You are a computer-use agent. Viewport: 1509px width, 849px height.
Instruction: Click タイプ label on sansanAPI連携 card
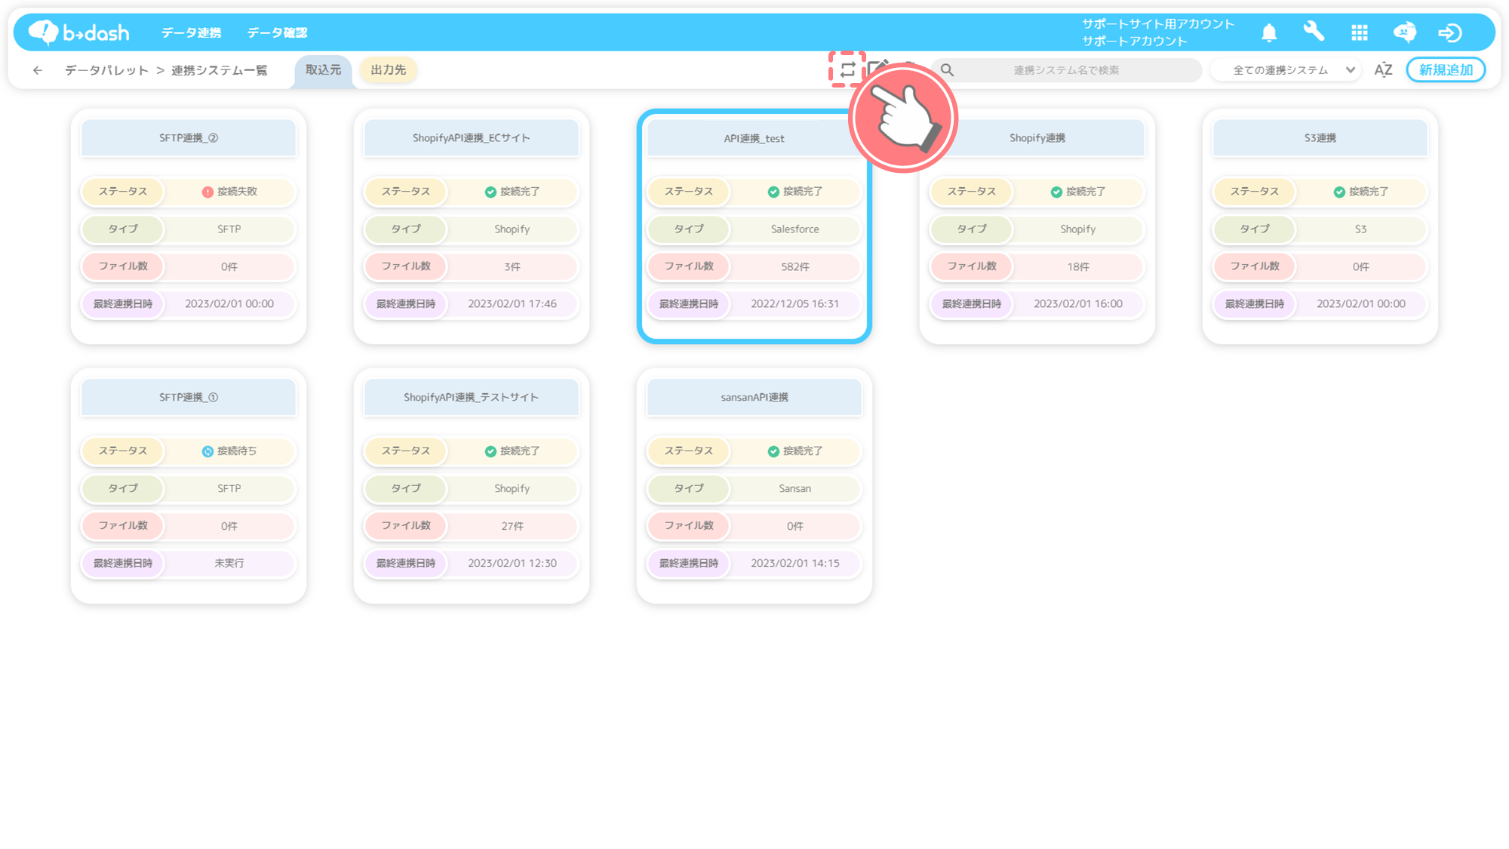point(688,489)
